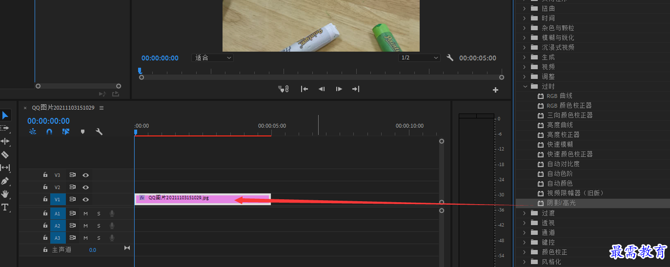The height and width of the screenshot is (267, 670).
Task: Jump to In point in Program monitor
Action: coord(305,89)
